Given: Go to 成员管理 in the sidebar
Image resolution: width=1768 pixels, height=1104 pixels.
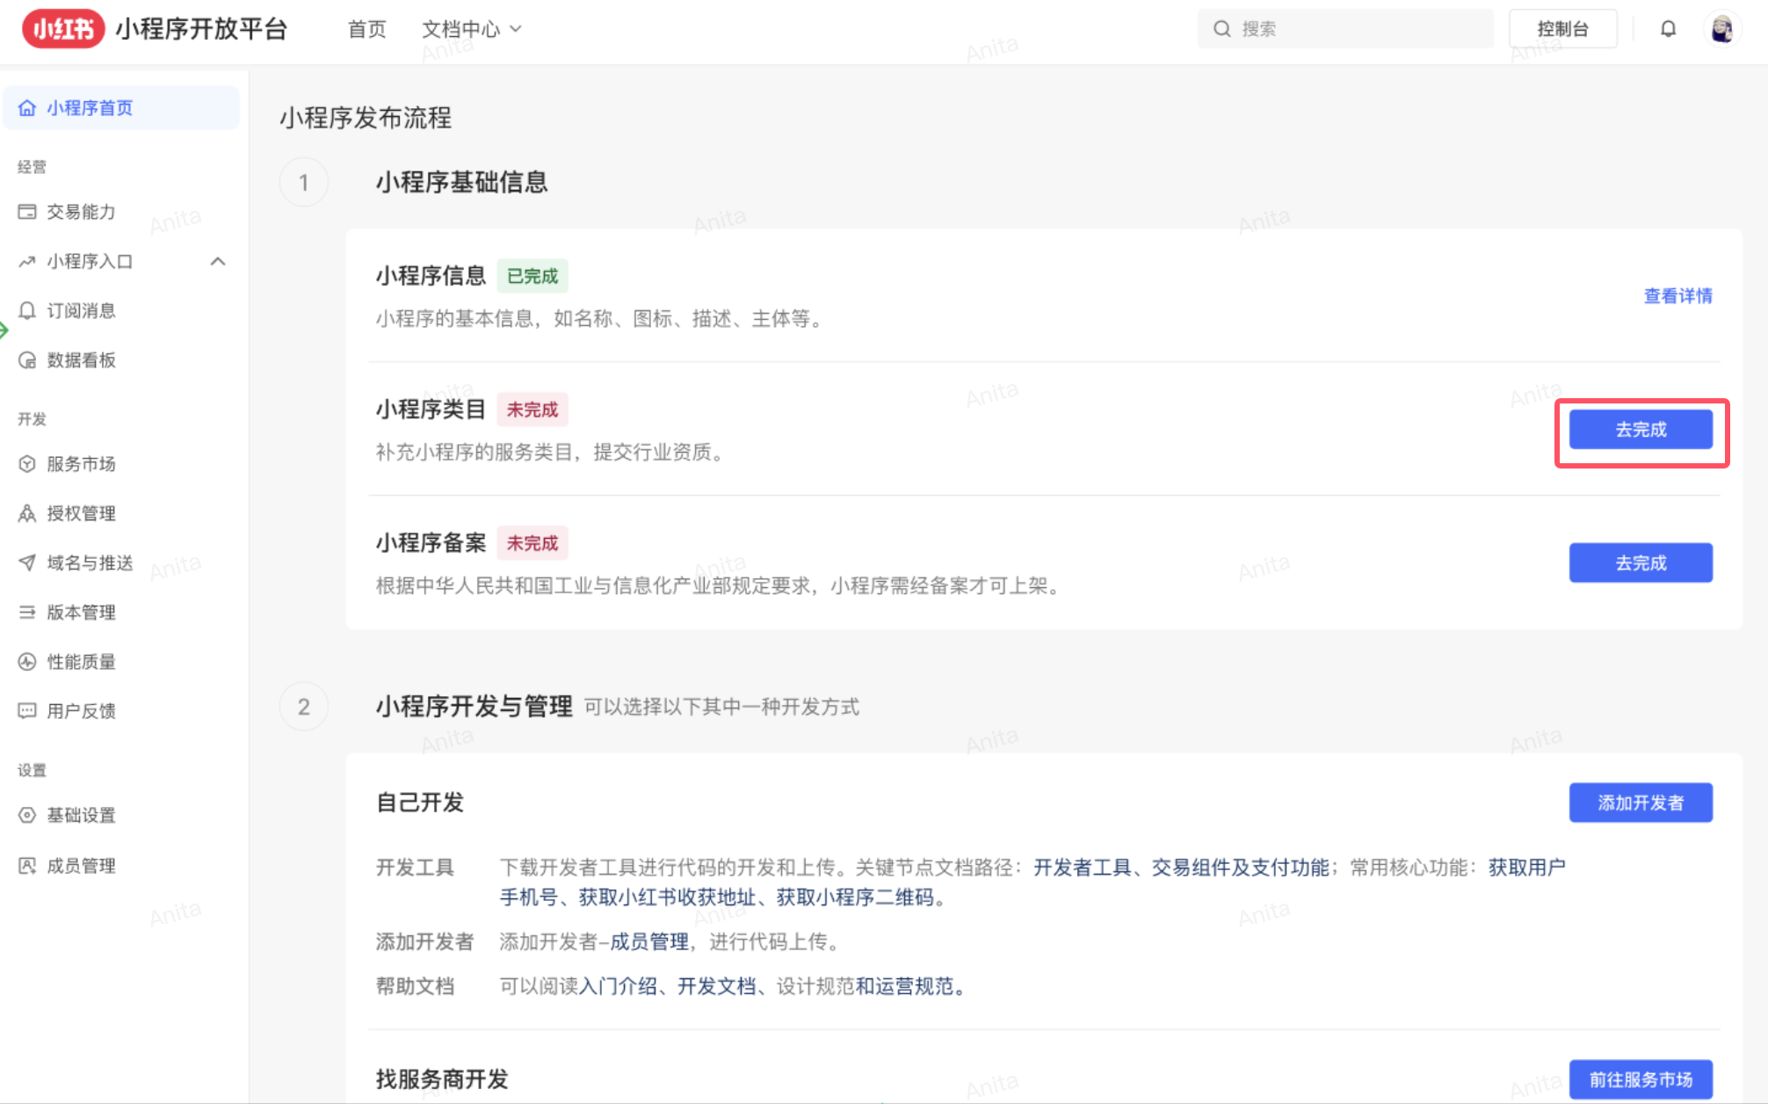Looking at the screenshot, I should click(x=81, y=865).
